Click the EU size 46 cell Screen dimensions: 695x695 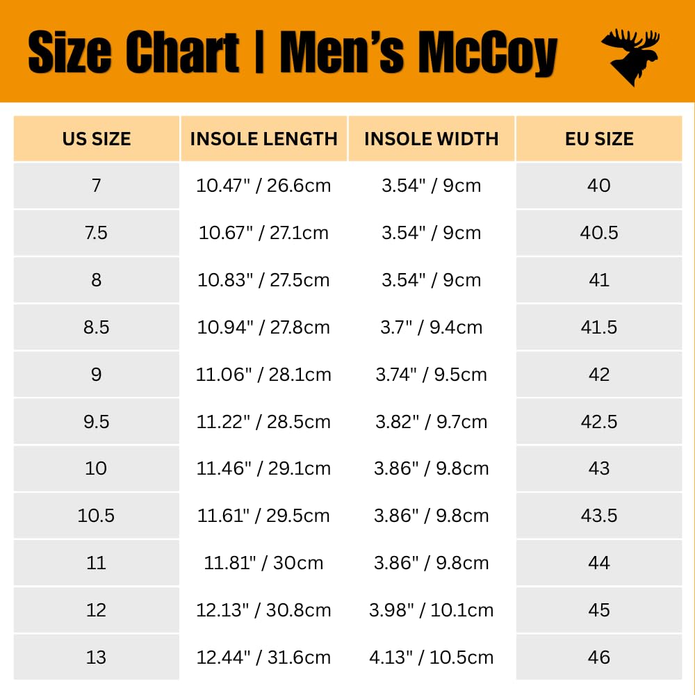(x=599, y=657)
